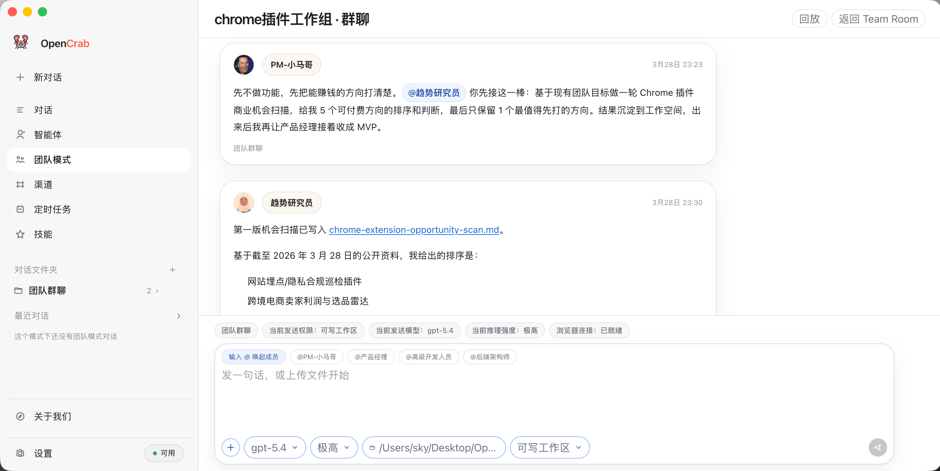Click the 回放 playback button

[809, 19]
